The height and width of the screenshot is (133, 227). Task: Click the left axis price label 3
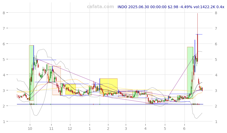4,90
